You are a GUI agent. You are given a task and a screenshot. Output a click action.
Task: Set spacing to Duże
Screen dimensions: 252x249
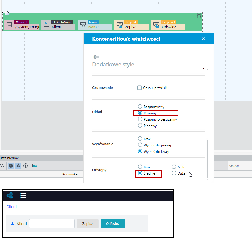[x=174, y=173]
